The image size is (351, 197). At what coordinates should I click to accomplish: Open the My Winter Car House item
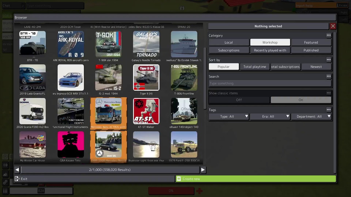point(32,144)
